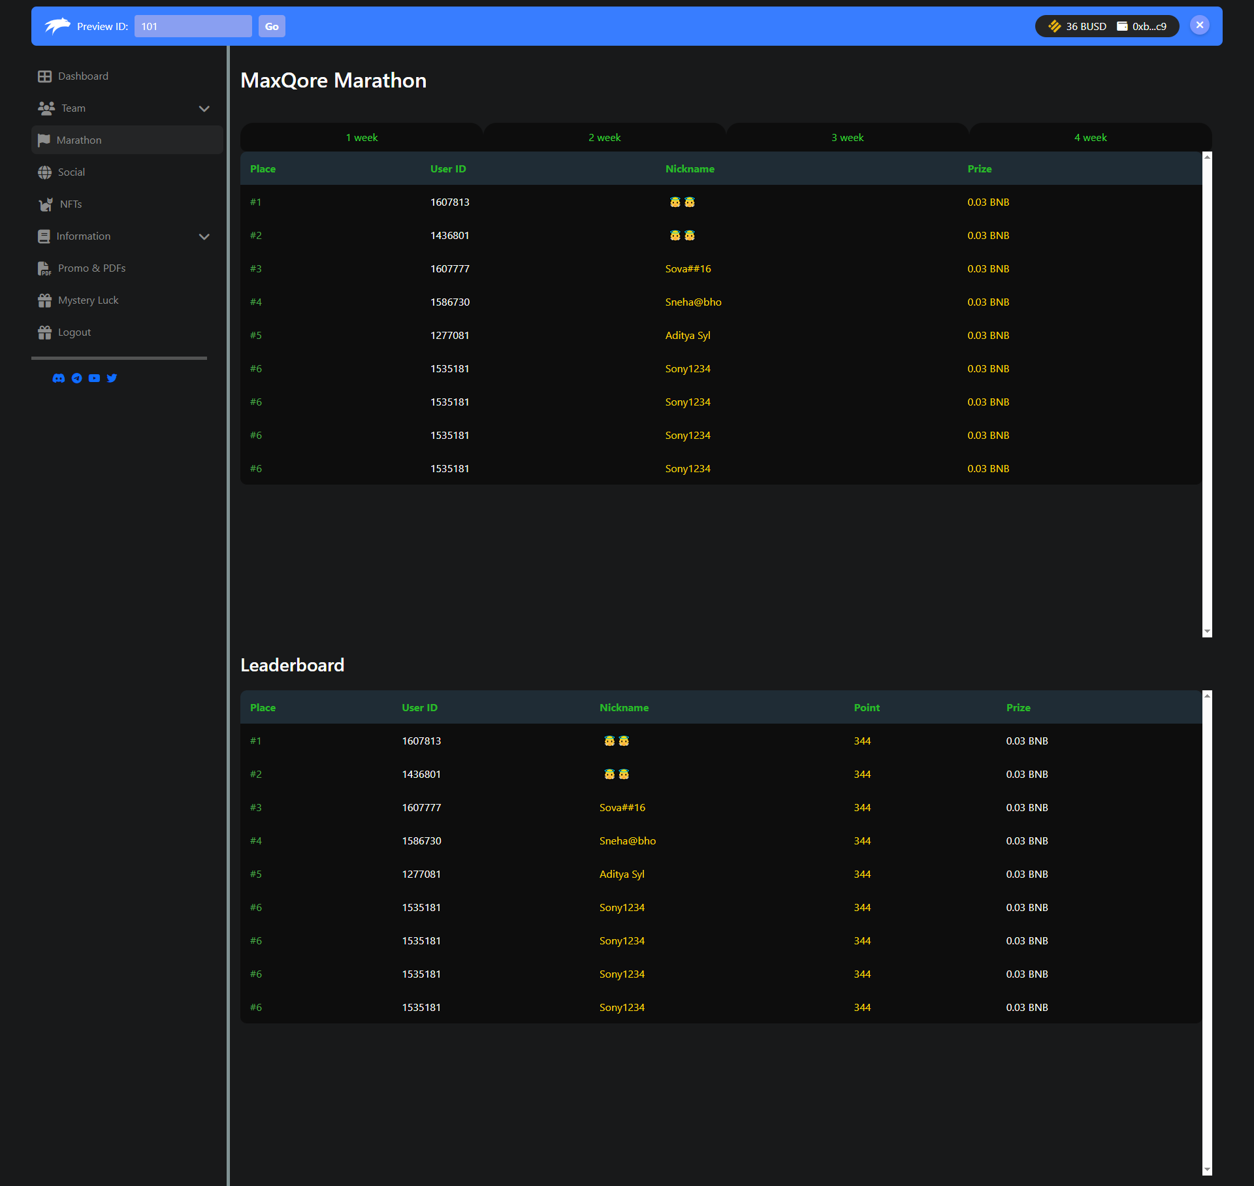Click the Nickname header in marathon table

click(690, 169)
